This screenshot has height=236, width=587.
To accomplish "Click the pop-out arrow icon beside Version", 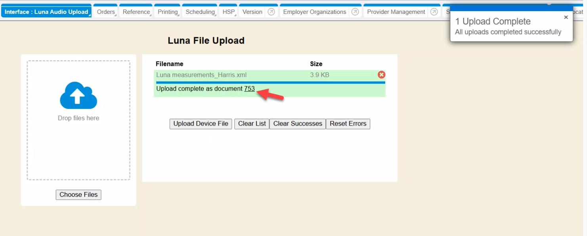I will point(271,12).
